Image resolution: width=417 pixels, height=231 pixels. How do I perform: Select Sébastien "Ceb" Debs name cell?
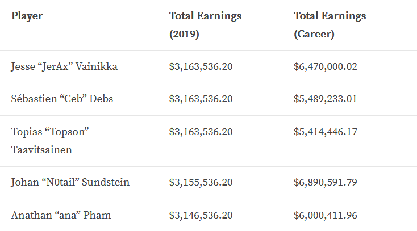click(62, 99)
